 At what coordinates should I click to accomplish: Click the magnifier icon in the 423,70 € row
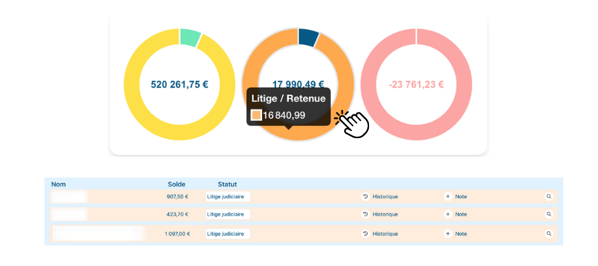(x=548, y=214)
